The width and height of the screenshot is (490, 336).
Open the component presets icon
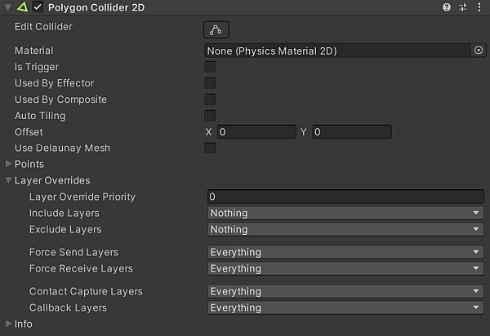[x=462, y=7]
